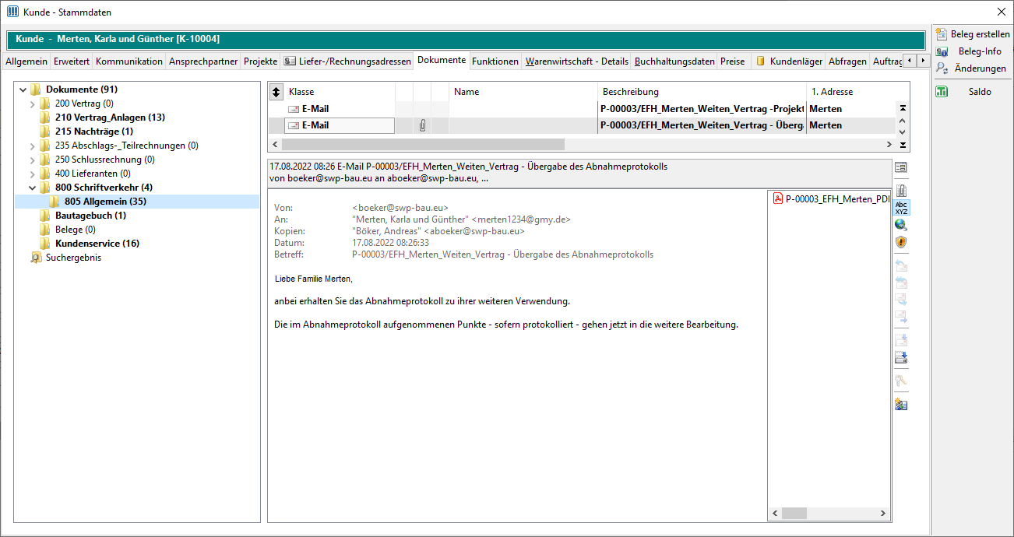The image size is (1014, 537).
Task: Select the 215 Nachträge (1) folder
Action: coord(94,132)
